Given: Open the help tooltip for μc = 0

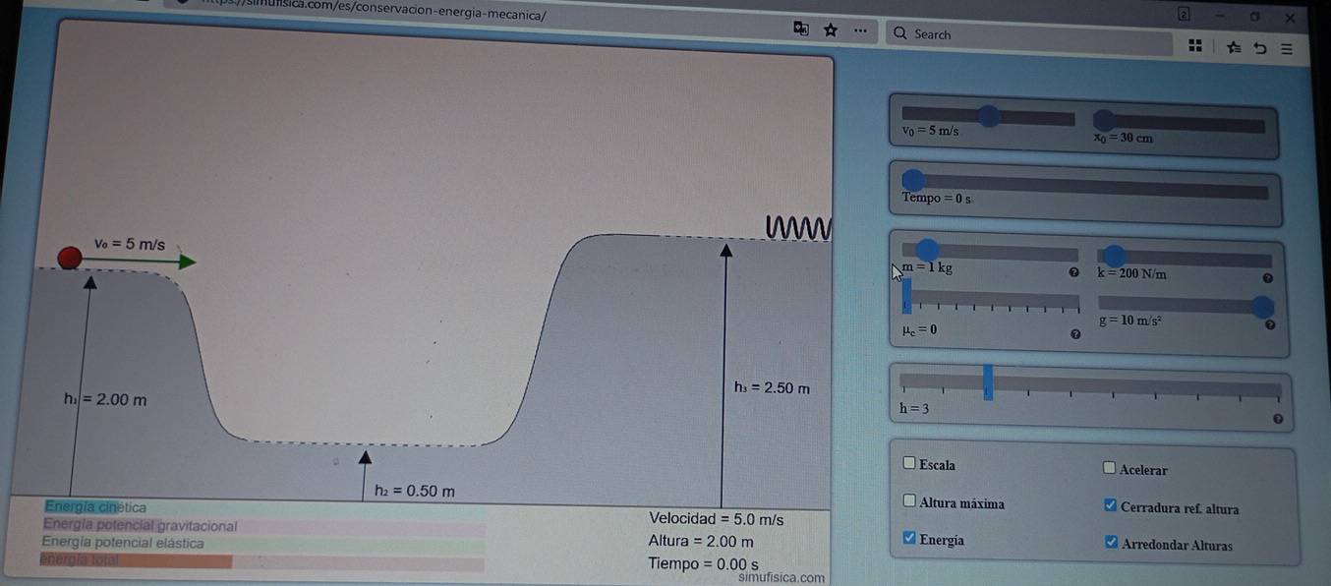Looking at the screenshot, I should 1075,334.
